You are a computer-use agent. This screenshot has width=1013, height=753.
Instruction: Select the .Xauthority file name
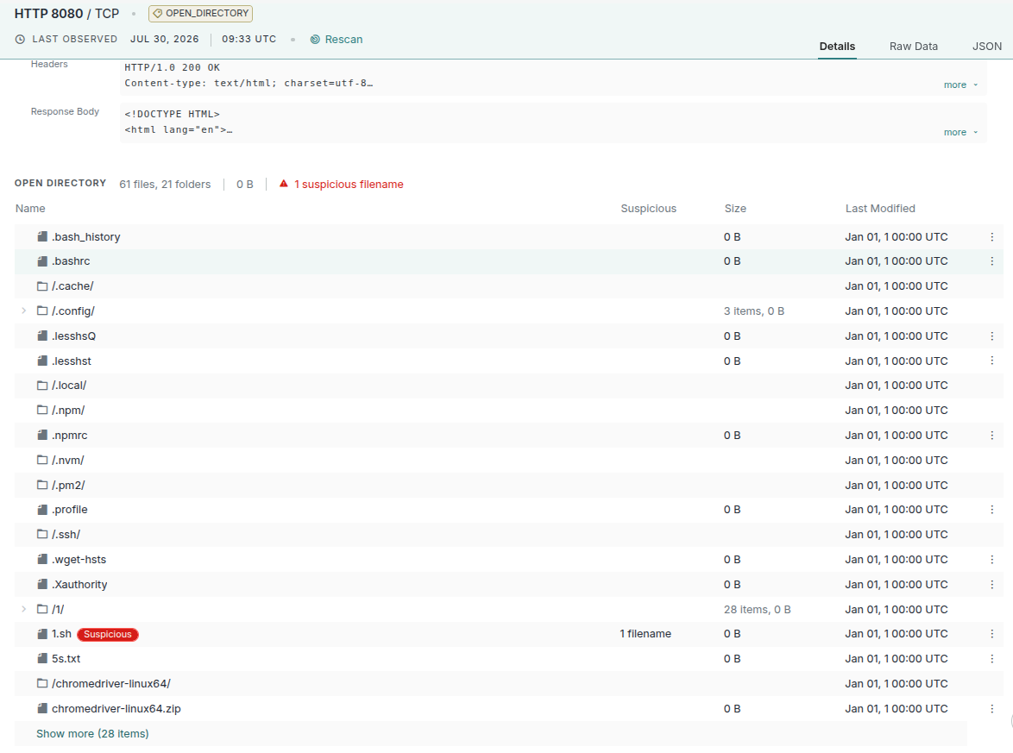[x=79, y=585]
